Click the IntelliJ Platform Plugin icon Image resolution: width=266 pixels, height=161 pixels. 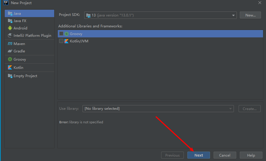click(x=10, y=35)
